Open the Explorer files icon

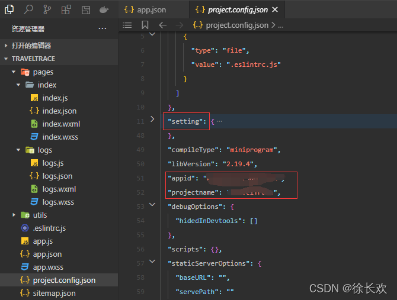pos(9,9)
